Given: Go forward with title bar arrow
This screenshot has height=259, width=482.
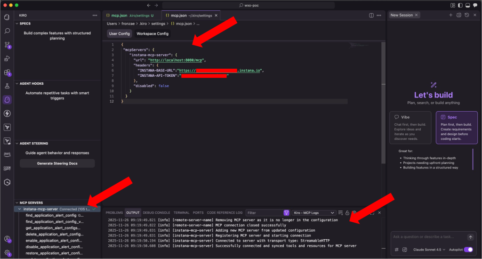Looking at the screenshot, I should click(156, 5).
